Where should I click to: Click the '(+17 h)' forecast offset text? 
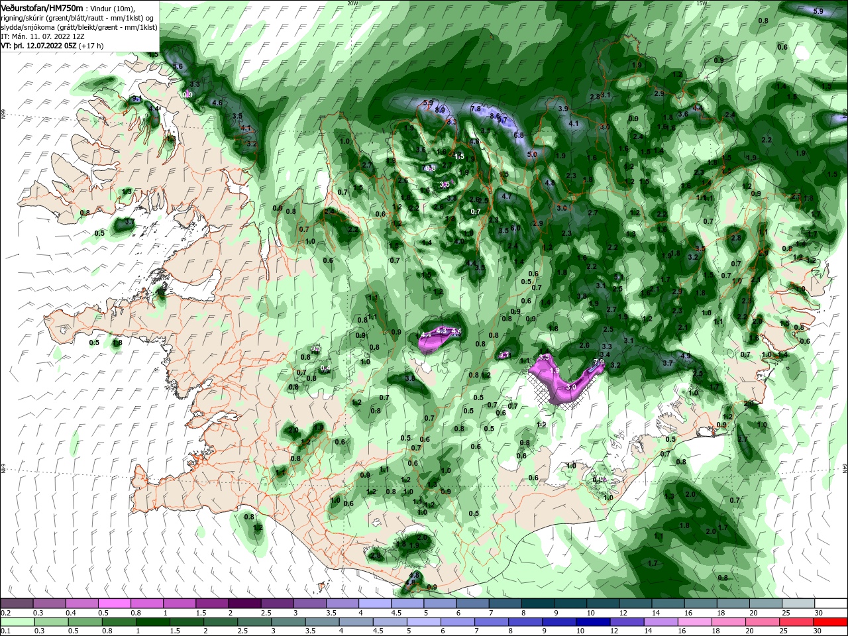[x=91, y=46]
